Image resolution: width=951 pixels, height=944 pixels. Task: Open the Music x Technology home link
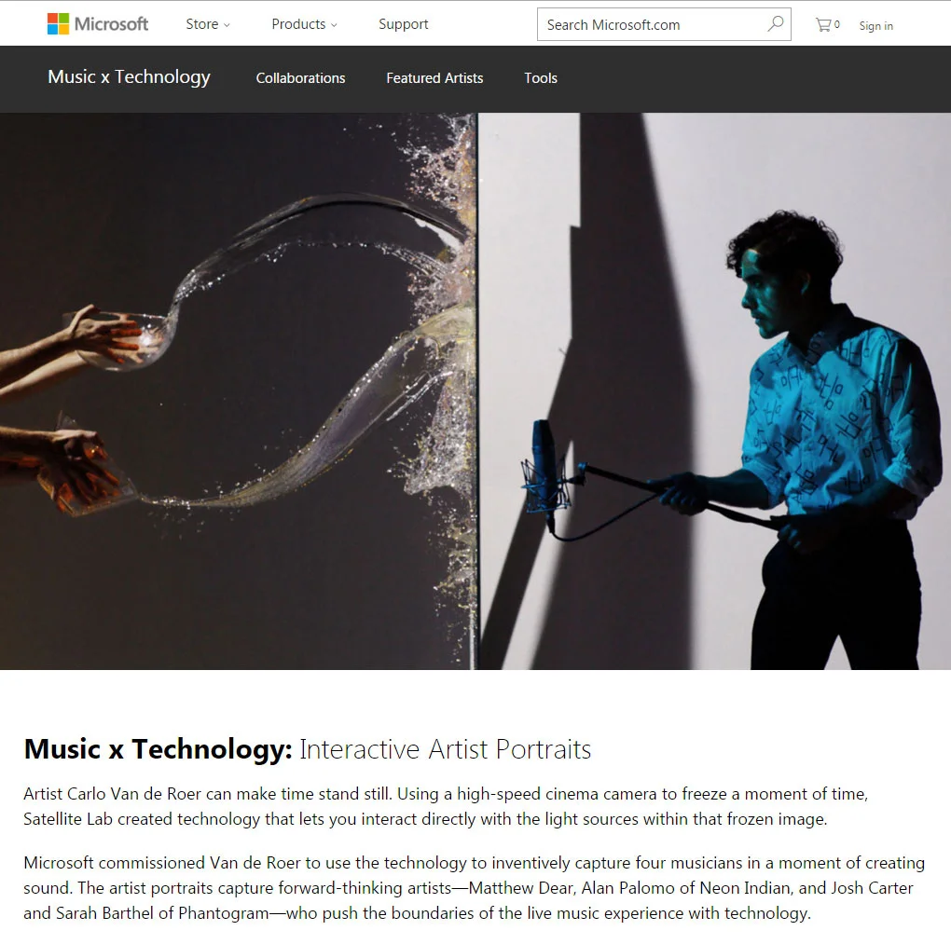pyautogui.click(x=130, y=77)
